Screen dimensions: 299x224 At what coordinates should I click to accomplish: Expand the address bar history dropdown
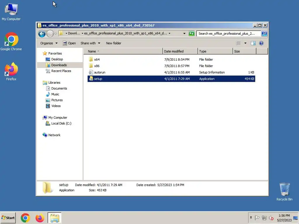184,34
